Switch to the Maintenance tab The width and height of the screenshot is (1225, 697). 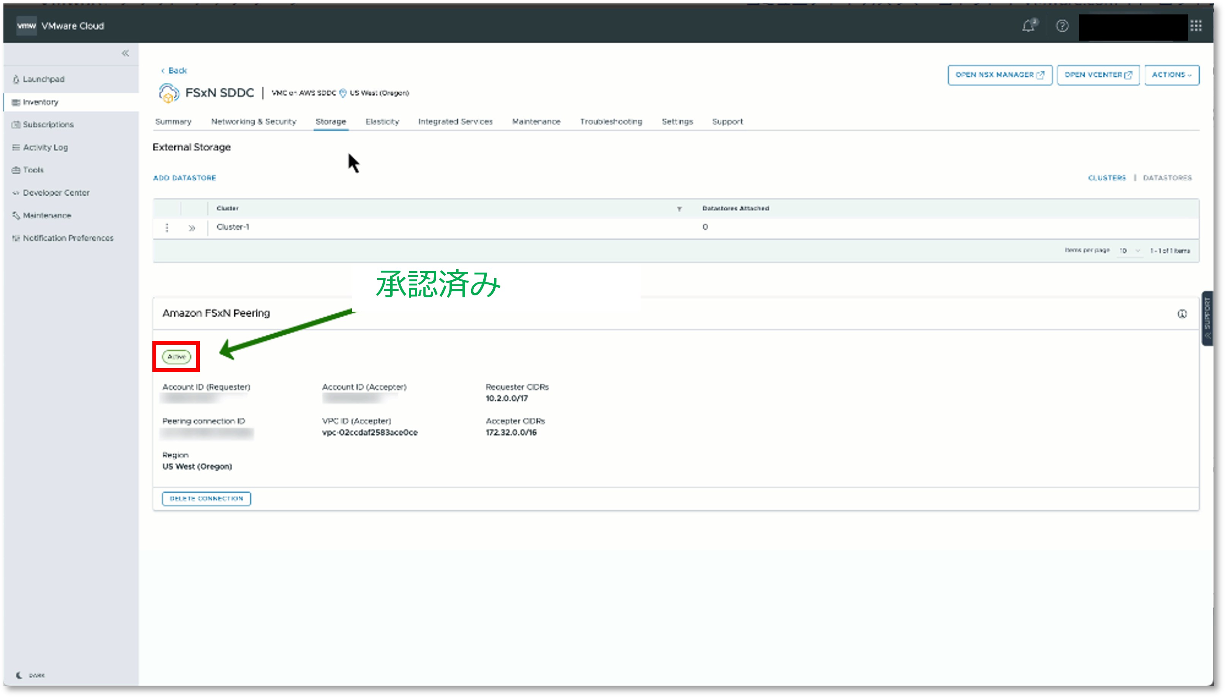coord(536,121)
